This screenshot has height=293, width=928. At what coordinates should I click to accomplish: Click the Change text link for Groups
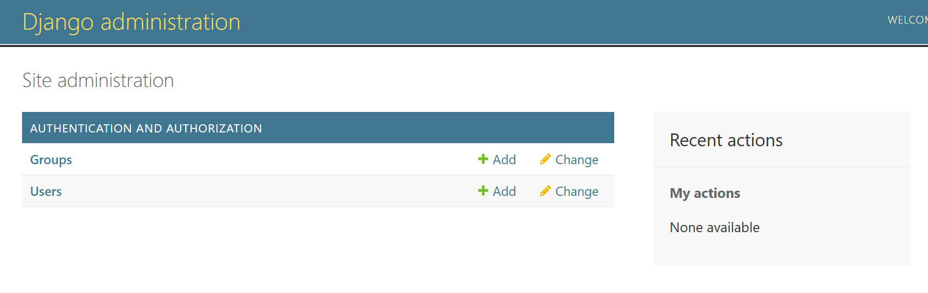tap(577, 160)
